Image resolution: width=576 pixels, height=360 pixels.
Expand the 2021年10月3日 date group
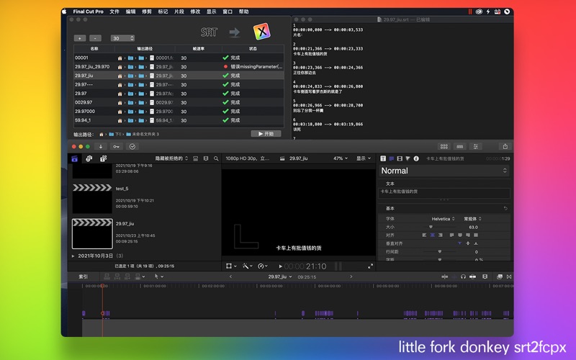(73, 256)
